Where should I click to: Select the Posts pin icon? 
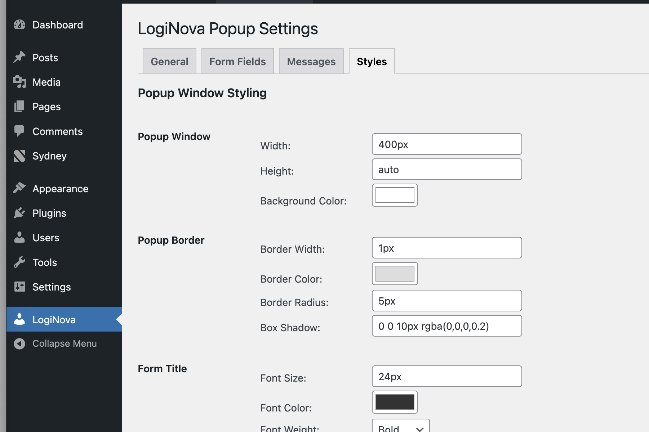(x=19, y=57)
